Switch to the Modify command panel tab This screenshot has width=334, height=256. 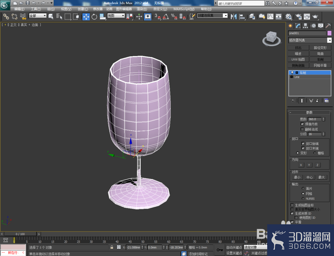click(x=298, y=26)
